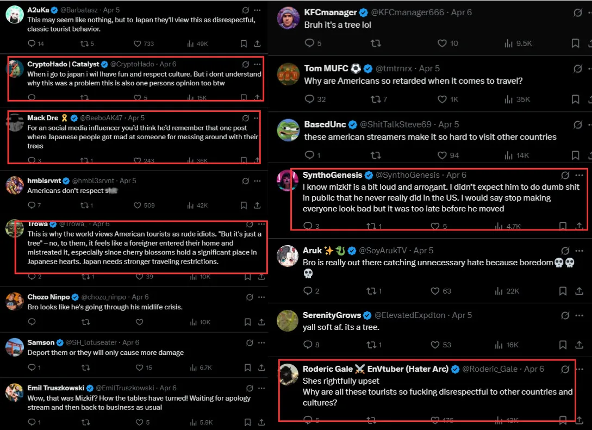Like SerenityGrows' tweet
592x430 pixels.
[x=435, y=345]
